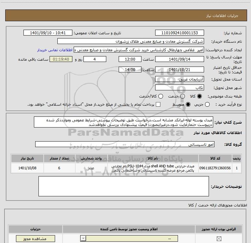Click buyer organization name field

point(131,41)
